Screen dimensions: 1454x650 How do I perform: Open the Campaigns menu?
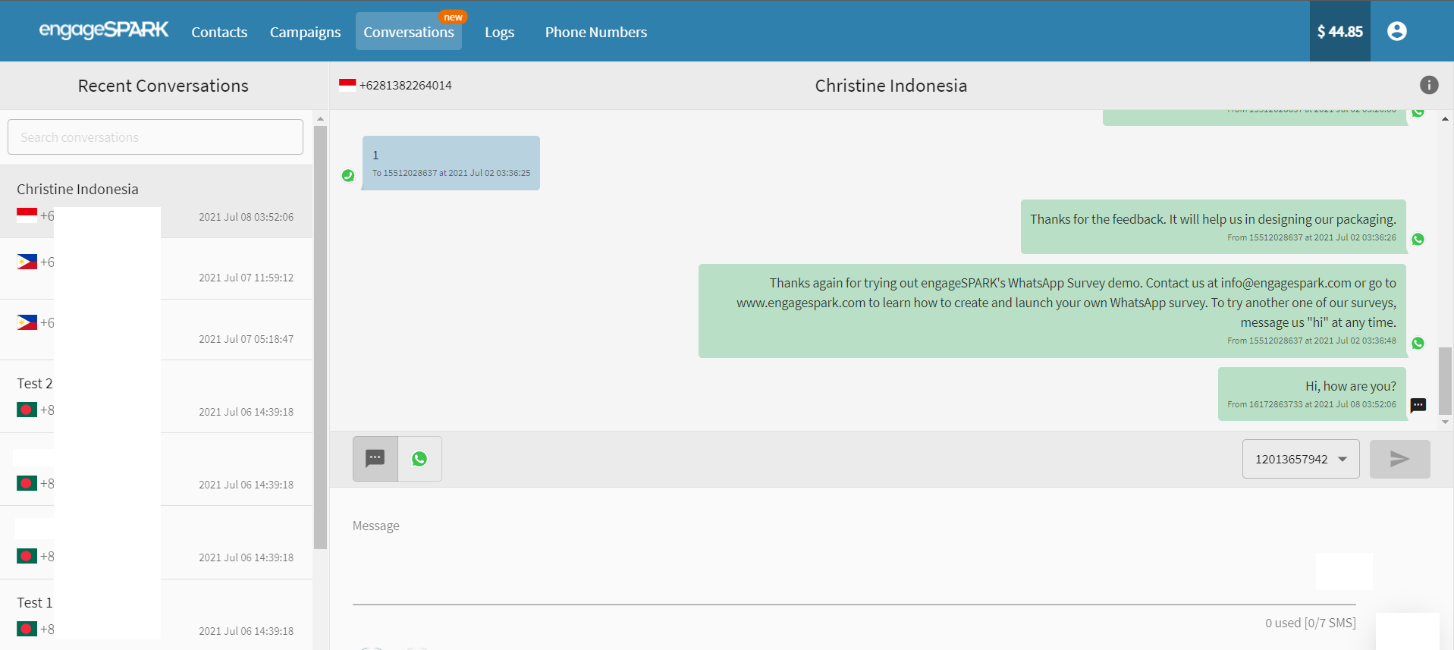click(x=305, y=32)
